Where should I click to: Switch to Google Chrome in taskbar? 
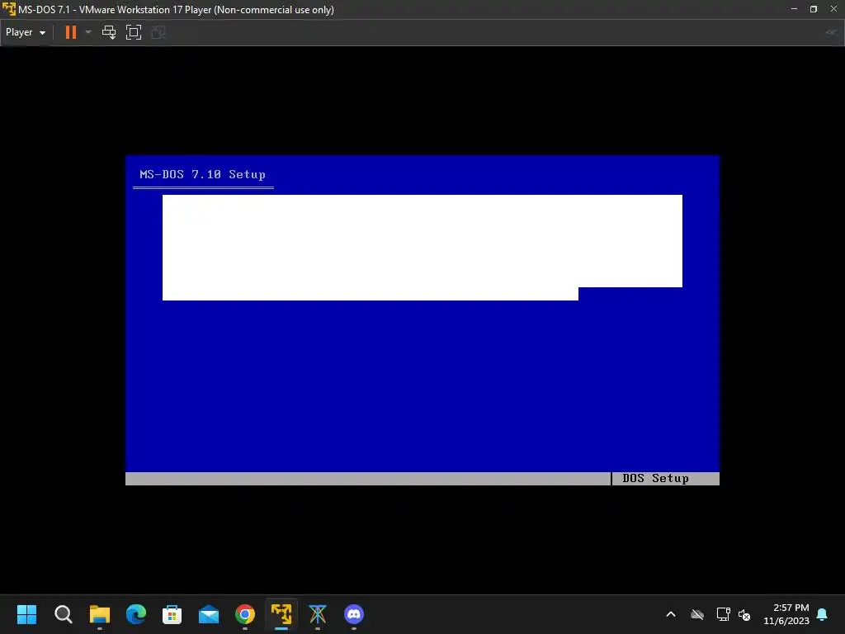[244, 614]
